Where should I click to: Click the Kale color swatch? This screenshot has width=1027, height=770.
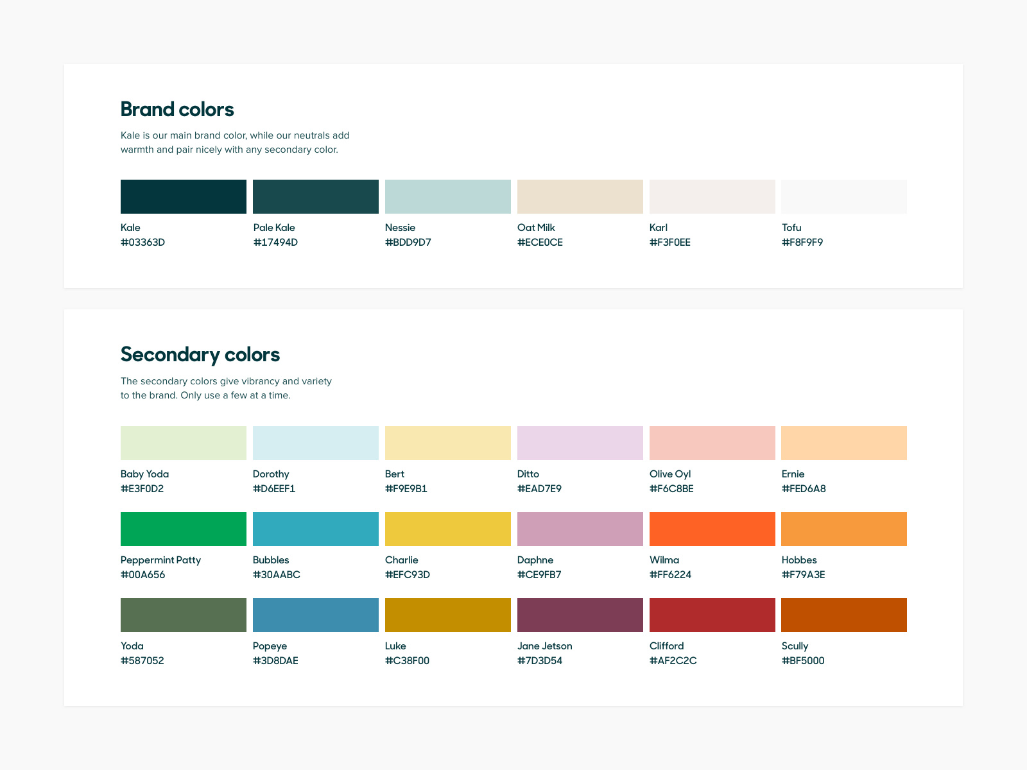(184, 196)
